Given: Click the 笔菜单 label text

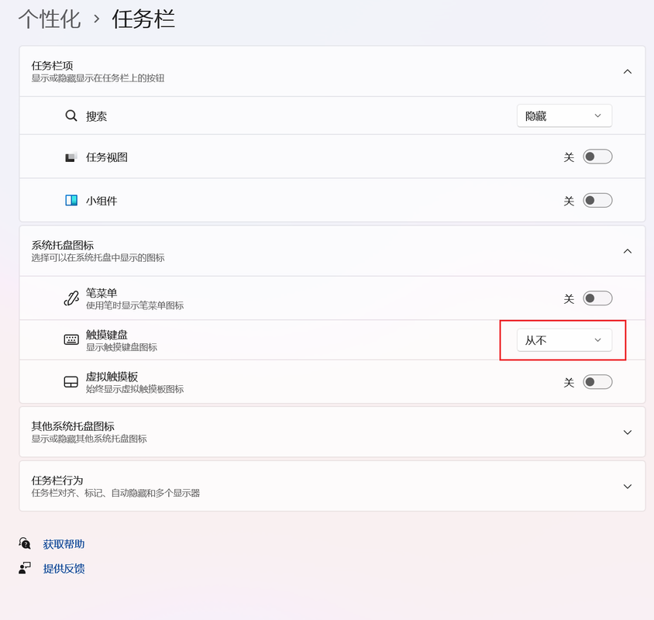Looking at the screenshot, I should tap(102, 293).
